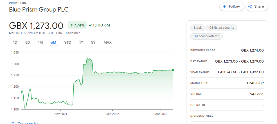Click the VOLUME label
Image resolution: width=277 pixels, height=124 pixels.
pos(196,94)
